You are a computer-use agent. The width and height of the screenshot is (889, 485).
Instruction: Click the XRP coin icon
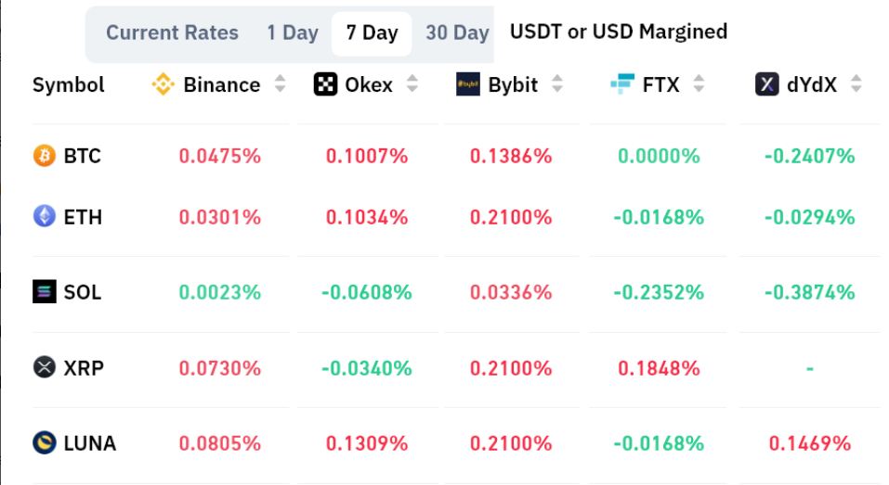45,368
